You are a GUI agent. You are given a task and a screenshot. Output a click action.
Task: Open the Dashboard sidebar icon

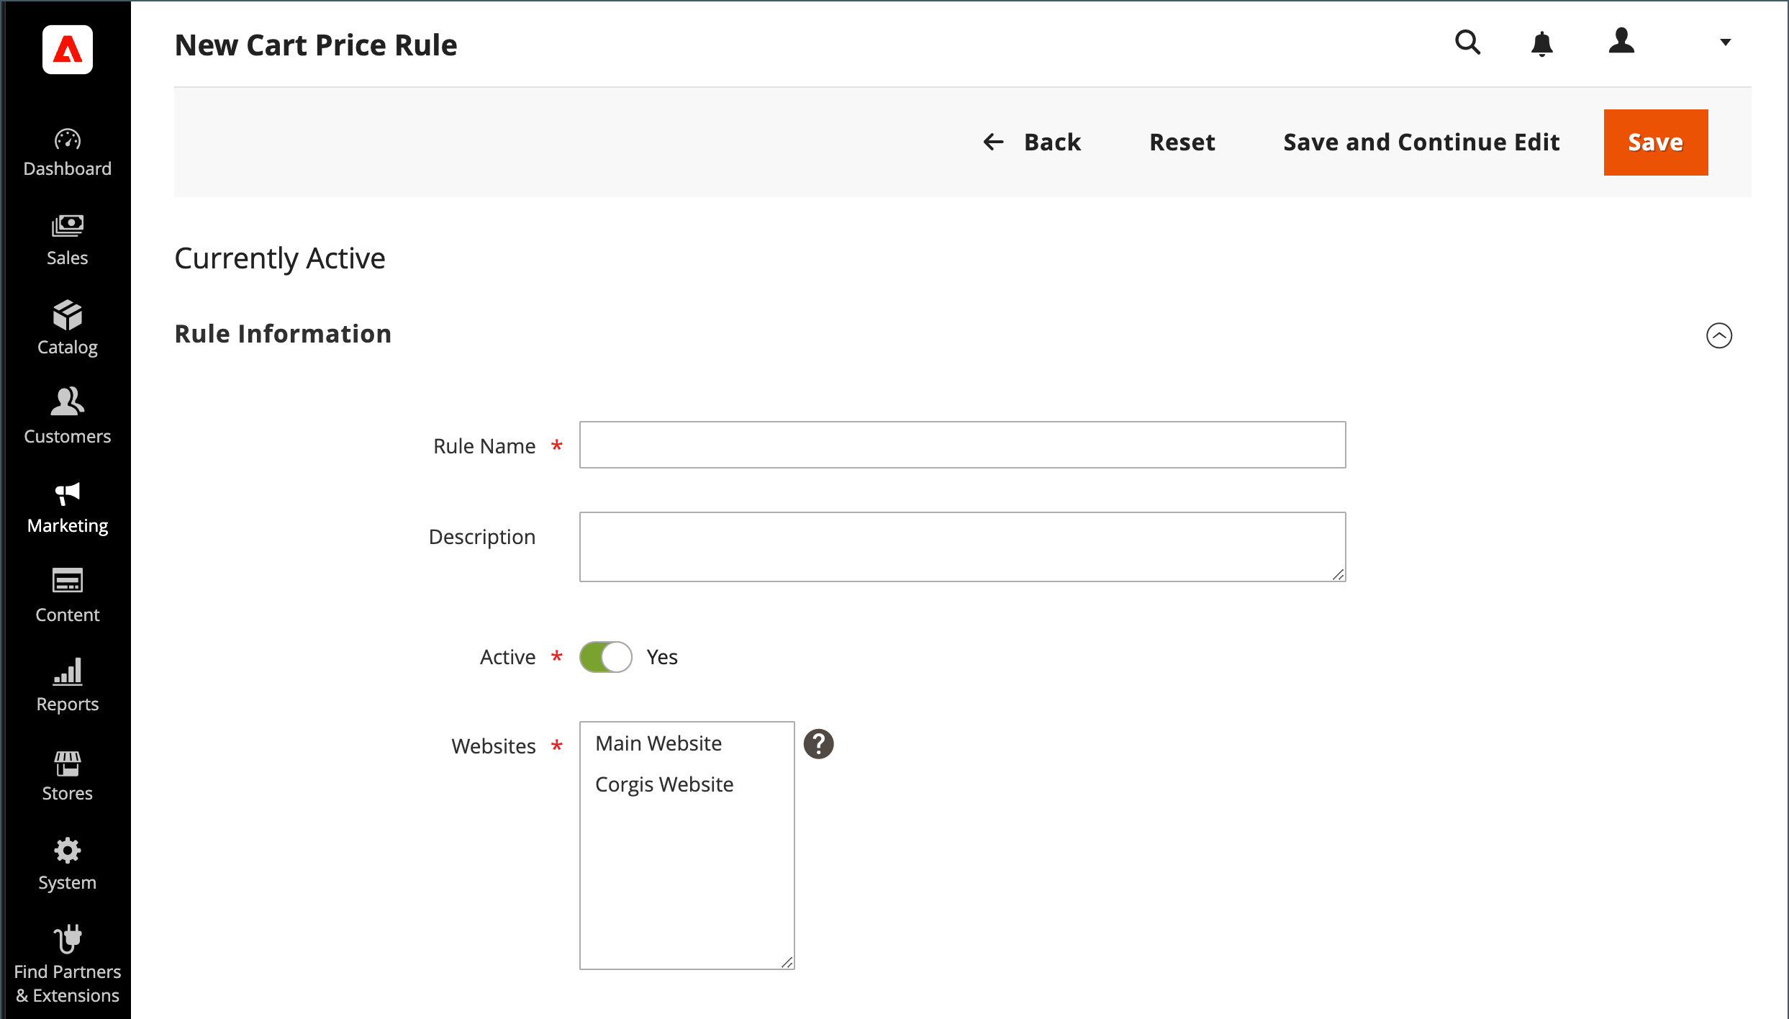(x=67, y=140)
